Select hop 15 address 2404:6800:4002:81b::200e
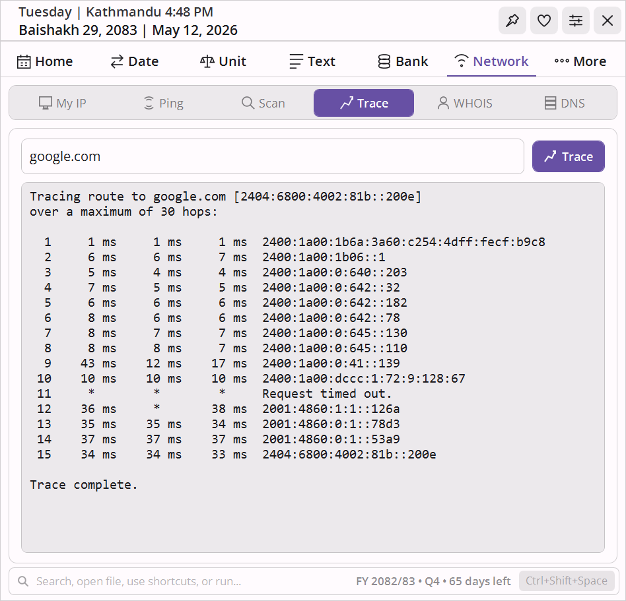Screen dimensions: 626x601 [349, 455]
